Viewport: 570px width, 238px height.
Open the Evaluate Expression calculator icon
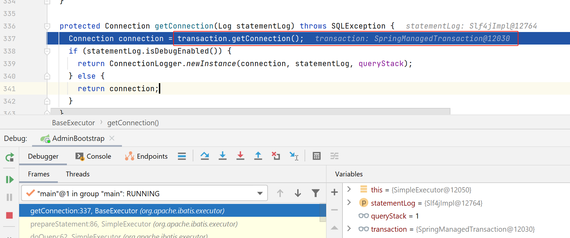tap(317, 156)
